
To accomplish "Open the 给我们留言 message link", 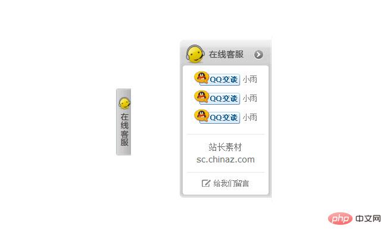I will tap(231, 183).
